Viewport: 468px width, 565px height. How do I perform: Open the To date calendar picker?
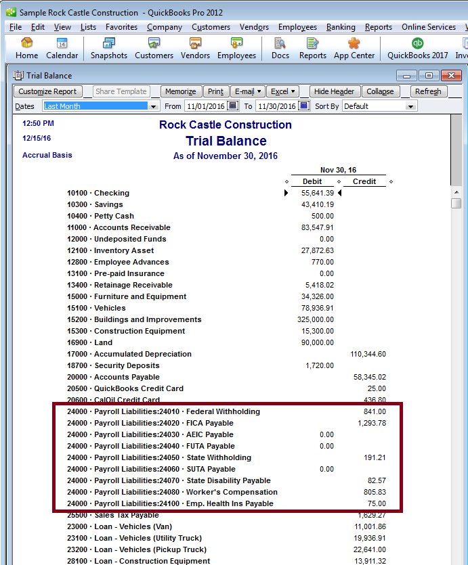tap(304, 106)
